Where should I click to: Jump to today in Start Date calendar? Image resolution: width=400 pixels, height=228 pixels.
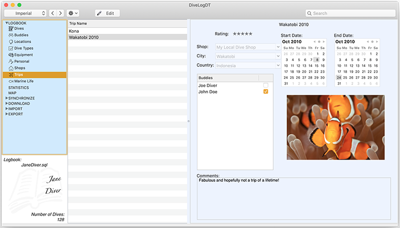click(x=319, y=42)
